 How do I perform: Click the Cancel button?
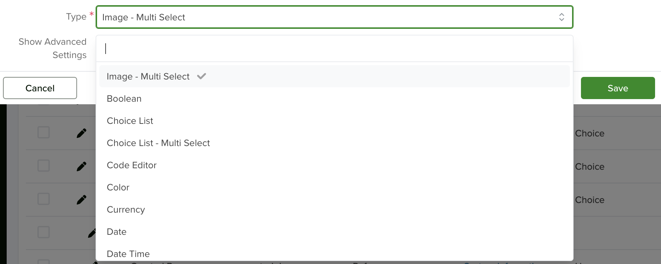click(x=40, y=88)
